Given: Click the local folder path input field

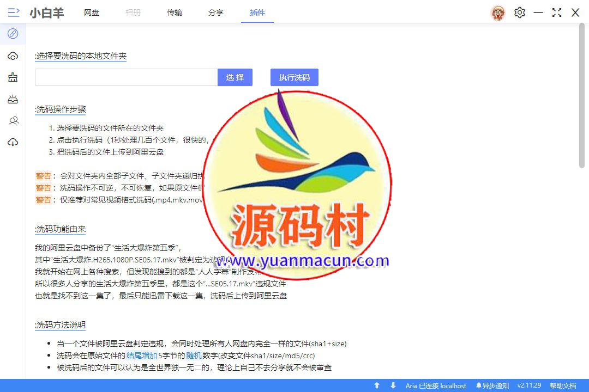Looking at the screenshot, I should [x=126, y=77].
